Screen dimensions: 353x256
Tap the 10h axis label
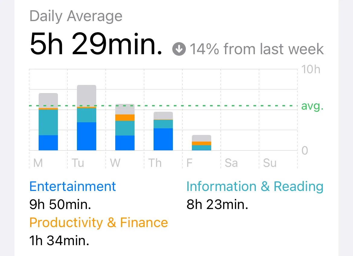[311, 69]
